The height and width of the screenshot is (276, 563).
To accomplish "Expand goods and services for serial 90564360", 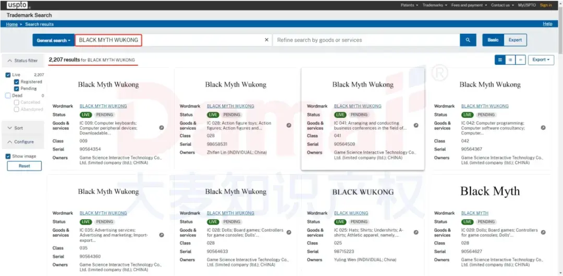I will coord(162,235).
